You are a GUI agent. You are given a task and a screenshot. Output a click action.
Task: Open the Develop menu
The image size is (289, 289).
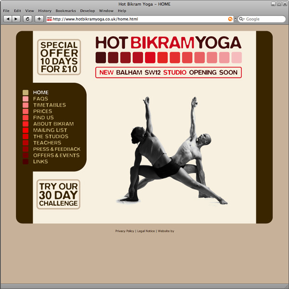[87, 11]
